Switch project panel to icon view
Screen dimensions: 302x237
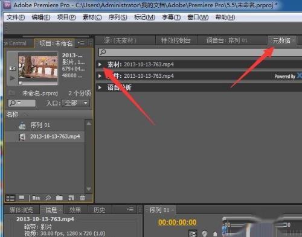(x=22, y=198)
